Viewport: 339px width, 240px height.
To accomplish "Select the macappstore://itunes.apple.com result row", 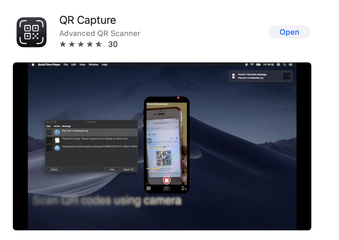I will click(x=91, y=148).
